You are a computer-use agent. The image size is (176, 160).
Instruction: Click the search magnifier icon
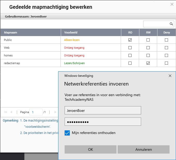171,24
